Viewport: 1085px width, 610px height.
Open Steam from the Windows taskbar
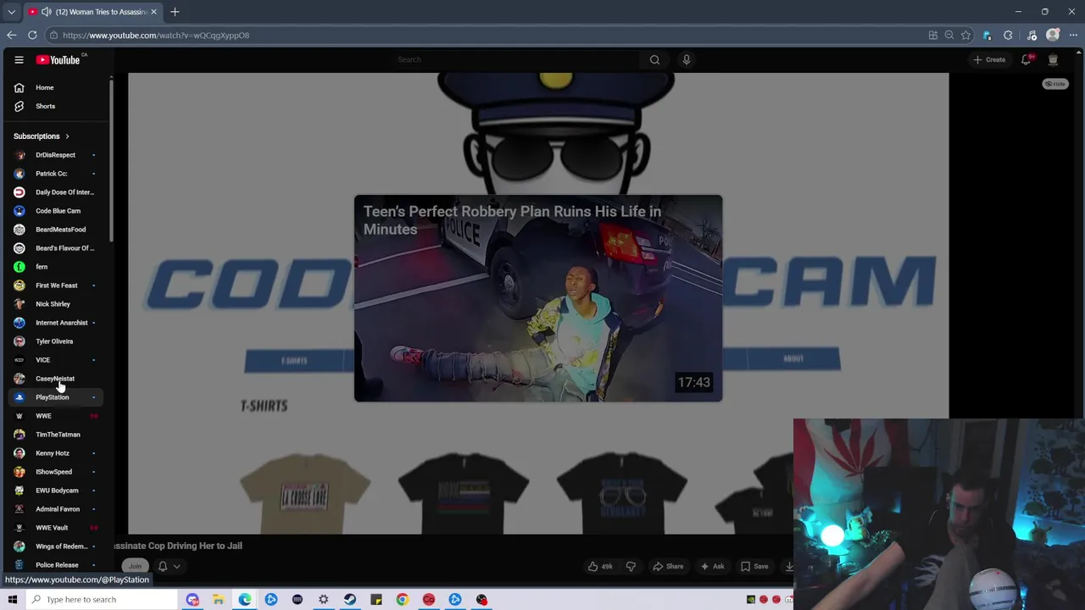click(350, 599)
